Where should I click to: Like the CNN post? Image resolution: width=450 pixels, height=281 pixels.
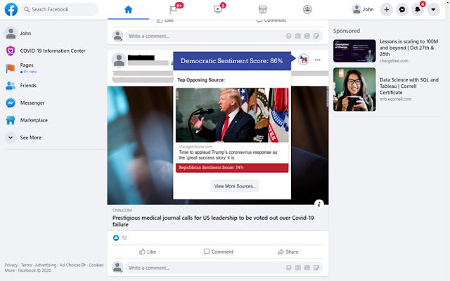pos(148,251)
